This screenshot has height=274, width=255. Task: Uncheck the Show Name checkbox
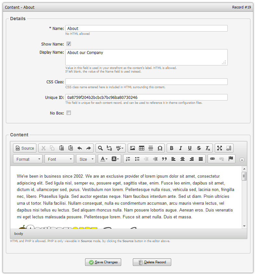pyautogui.click(x=69, y=44)
